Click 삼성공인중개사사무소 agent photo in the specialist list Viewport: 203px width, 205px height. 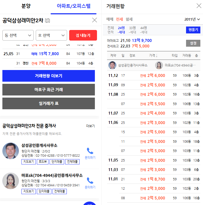point(11,151)
